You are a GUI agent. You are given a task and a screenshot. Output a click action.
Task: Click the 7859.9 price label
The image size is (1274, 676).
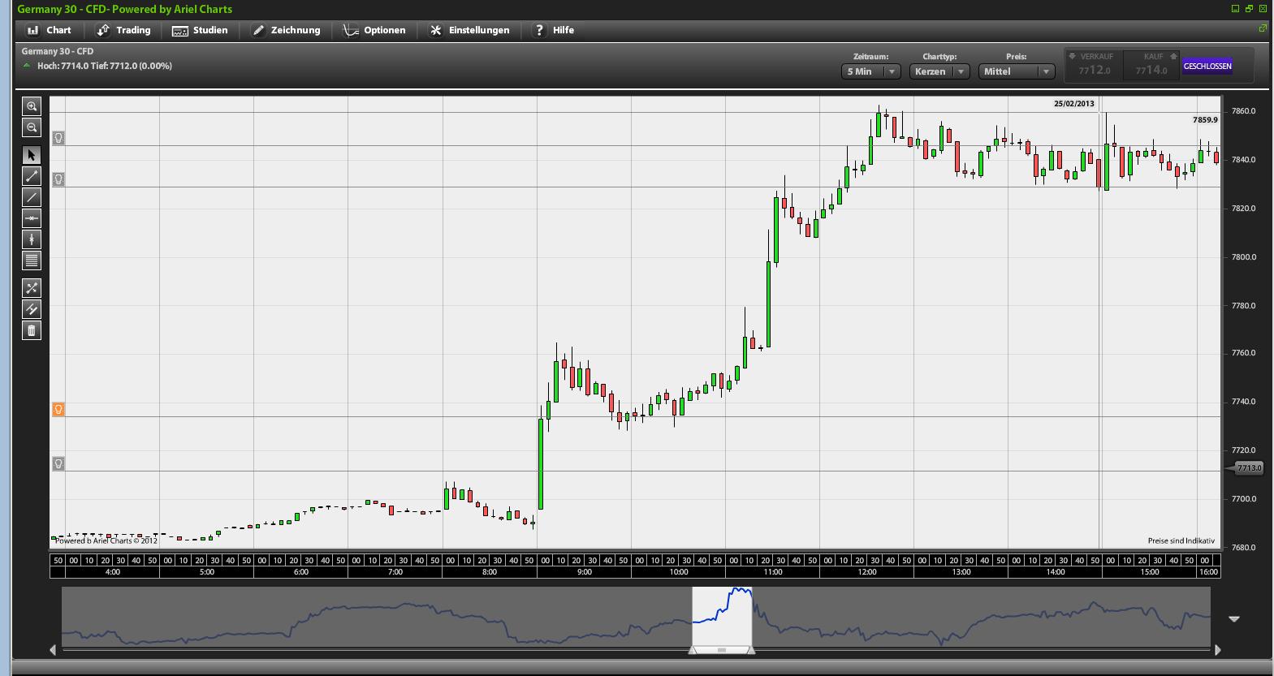click(x=1205, y=120)
